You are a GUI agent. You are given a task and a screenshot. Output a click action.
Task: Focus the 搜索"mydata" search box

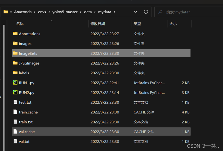pos(188,12)
